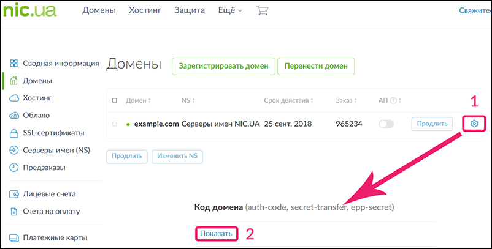Screen dimensions: 492x249
Task: Click the Показать link for domain code
Action: point(217,234)
